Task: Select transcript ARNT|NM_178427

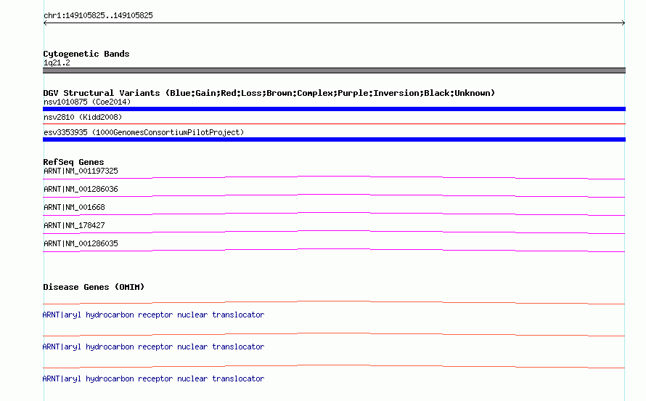Action: [x=74, y=225]
